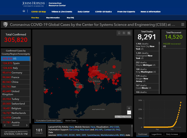The height and width of the screenshot is (138, 187).
Task: Zoom out of the map with minus
Action: (x=129, y=112)
